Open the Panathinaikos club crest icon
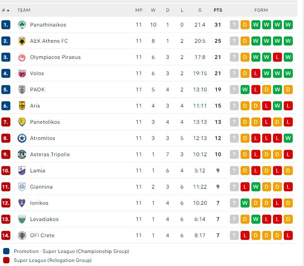 [x=22, y=25]
